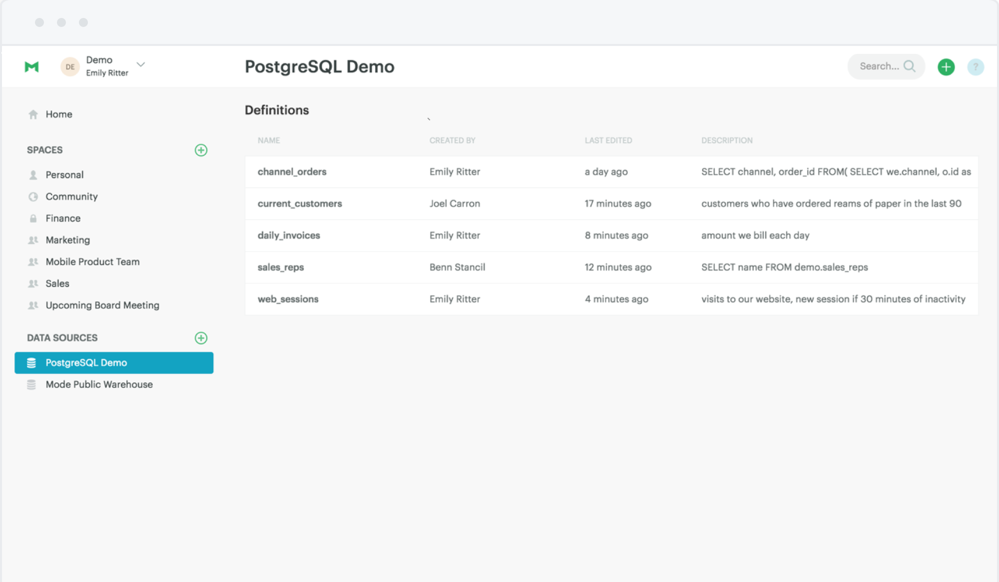Open the Personal space
This screenshot has width=999, height=582.
click(64, 175)
